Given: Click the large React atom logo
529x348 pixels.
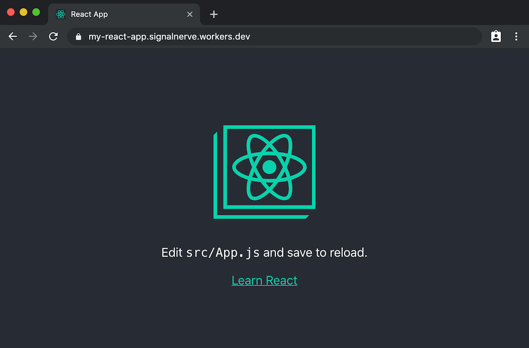Looking at the screenshot, I should click(270, 168).
